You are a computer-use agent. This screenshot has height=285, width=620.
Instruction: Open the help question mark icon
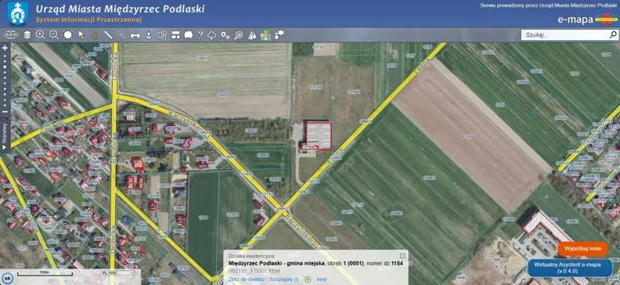(x=200, y=34)
